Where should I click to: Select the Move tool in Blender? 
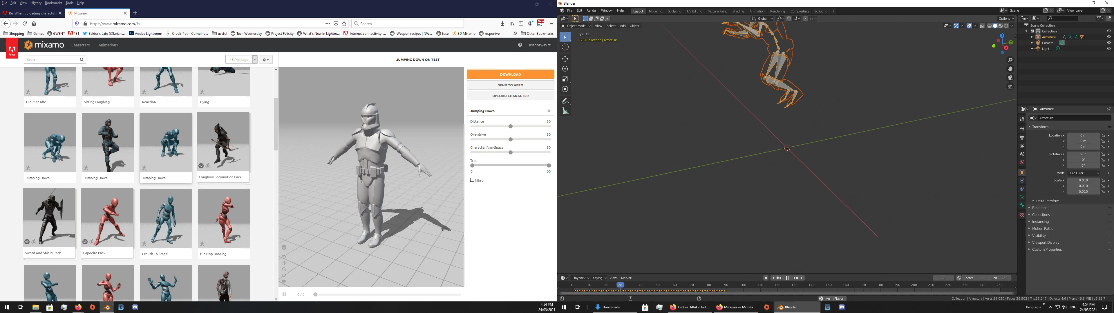point(565,59)
